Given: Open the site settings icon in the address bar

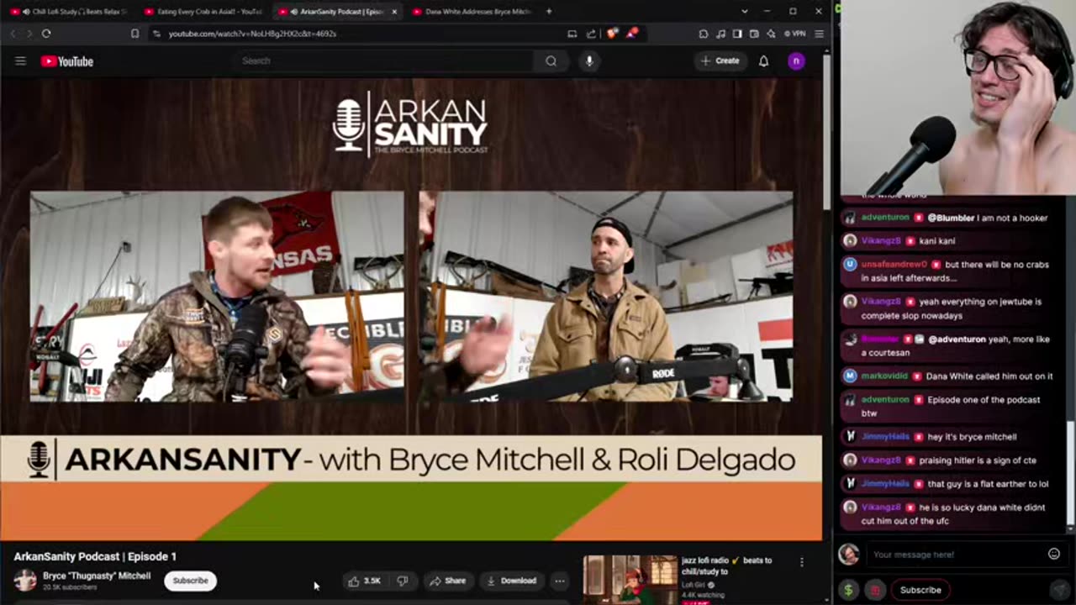Looking at the screenshot, I should pos(157,34).
